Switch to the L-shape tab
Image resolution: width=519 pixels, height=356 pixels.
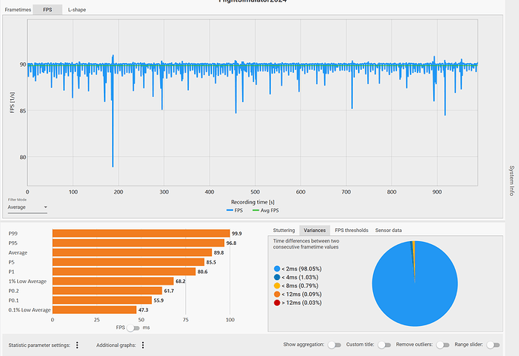tap(77, 10)
